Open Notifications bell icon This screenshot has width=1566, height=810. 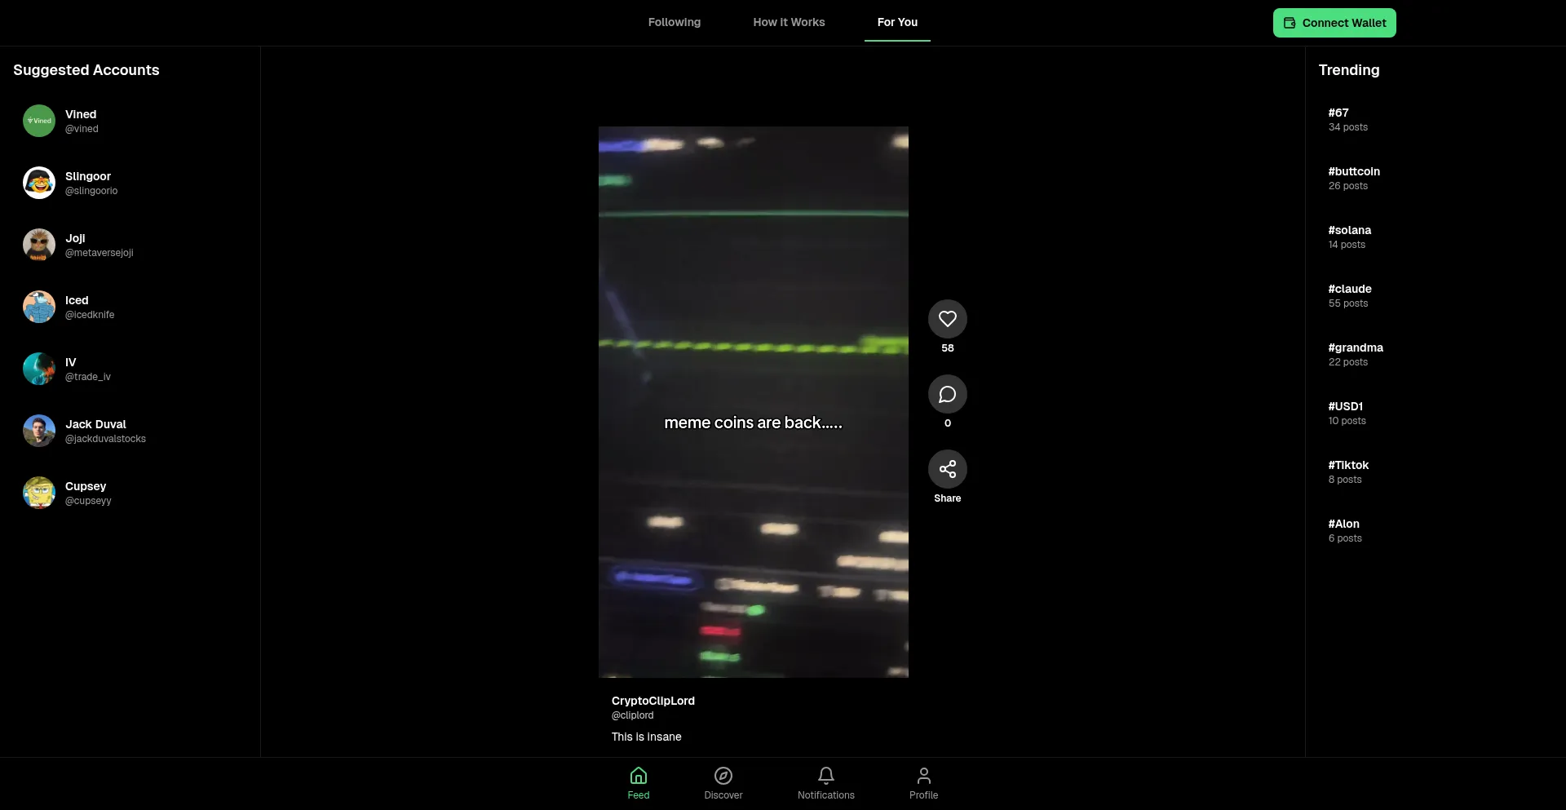(x=825, y=776)
